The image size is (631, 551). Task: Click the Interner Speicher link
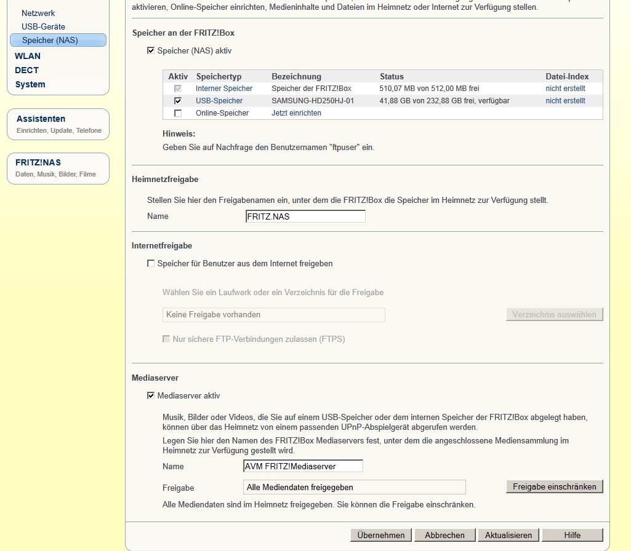click(x=224, y=89)
